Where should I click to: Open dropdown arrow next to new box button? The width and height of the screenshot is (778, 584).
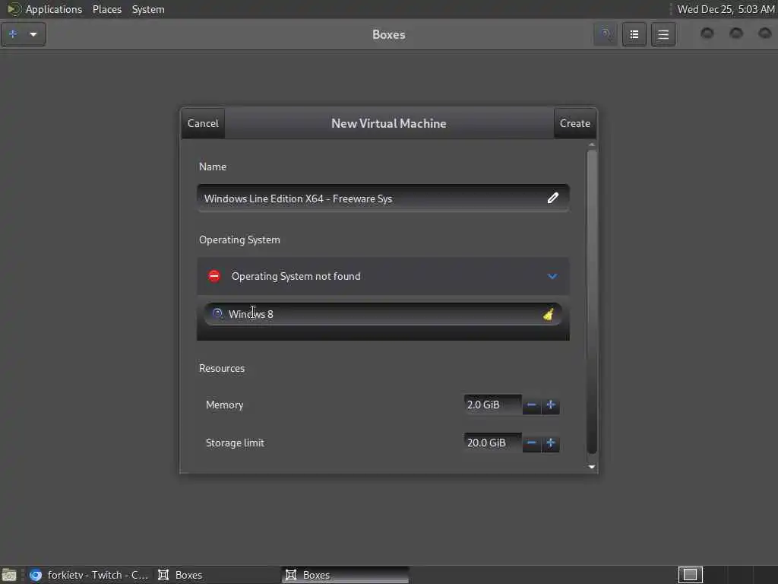pos(33,34)
